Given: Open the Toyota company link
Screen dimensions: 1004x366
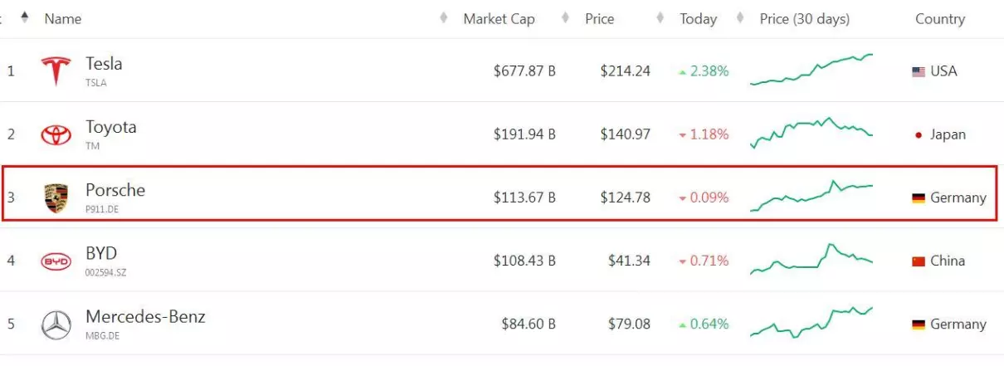Looking at the screenshot, I should tap(111, 127).
